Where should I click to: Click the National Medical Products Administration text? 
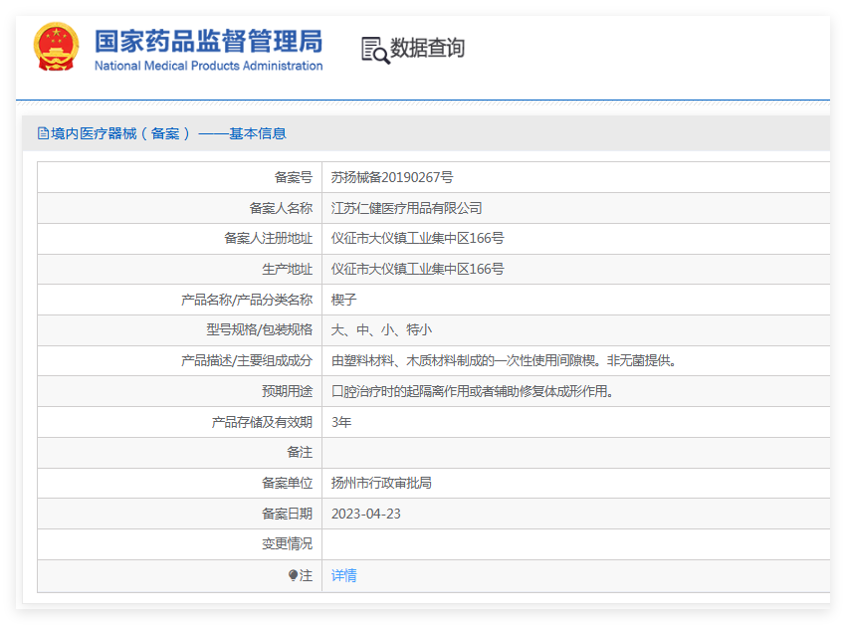tap(208, 66)
